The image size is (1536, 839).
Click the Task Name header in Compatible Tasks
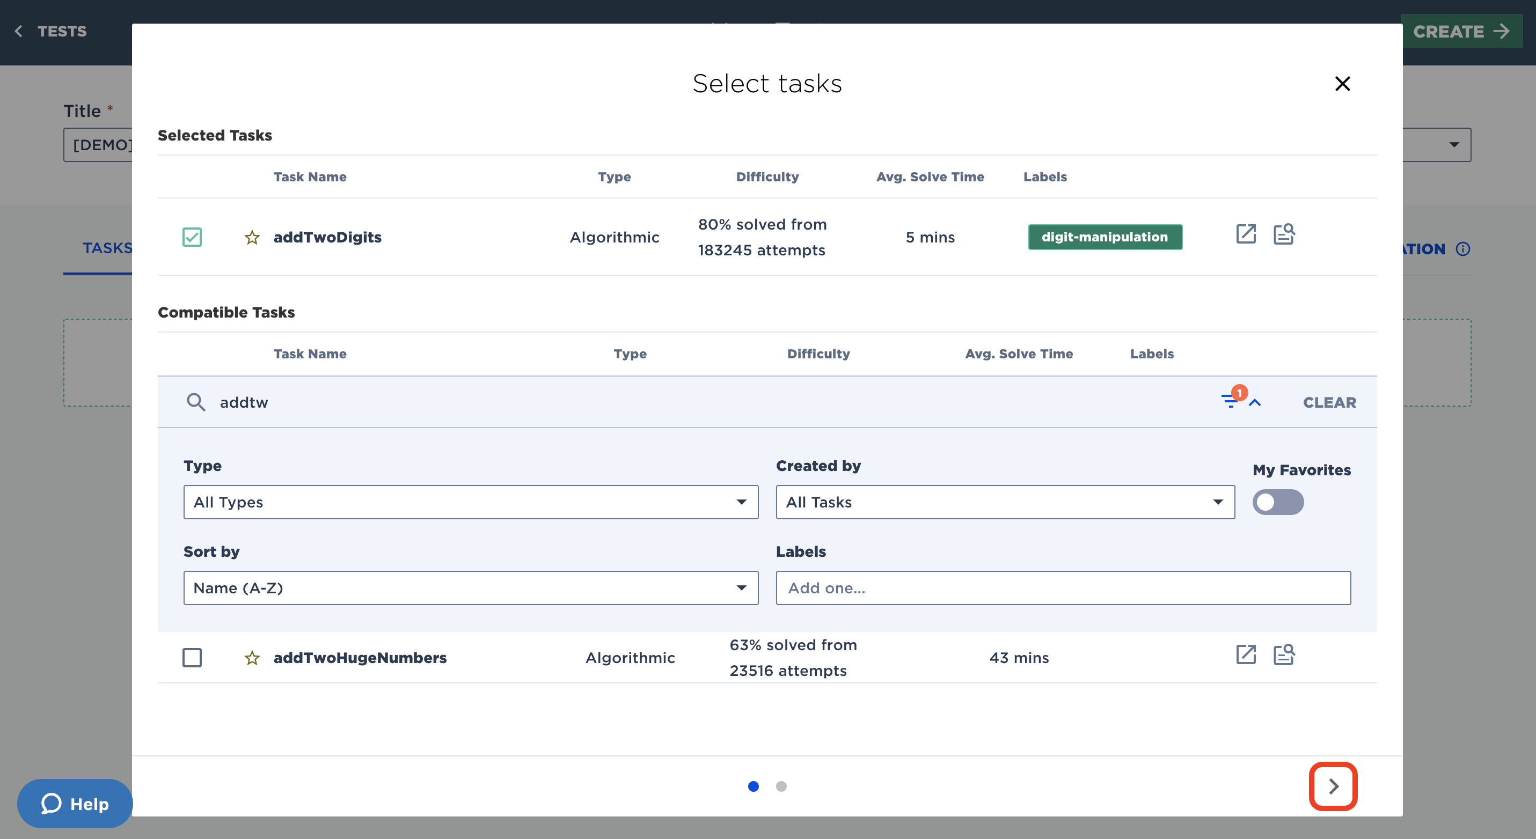[310, 354]
